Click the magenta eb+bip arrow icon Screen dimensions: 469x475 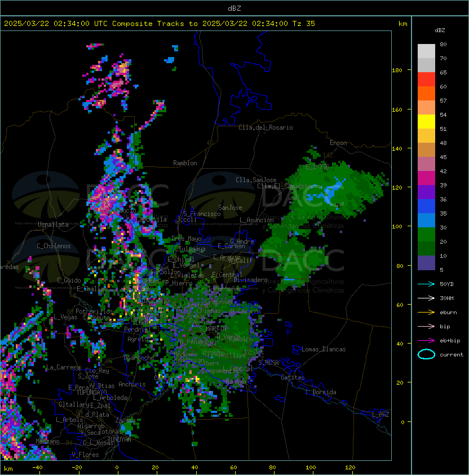tap(426, 341)
